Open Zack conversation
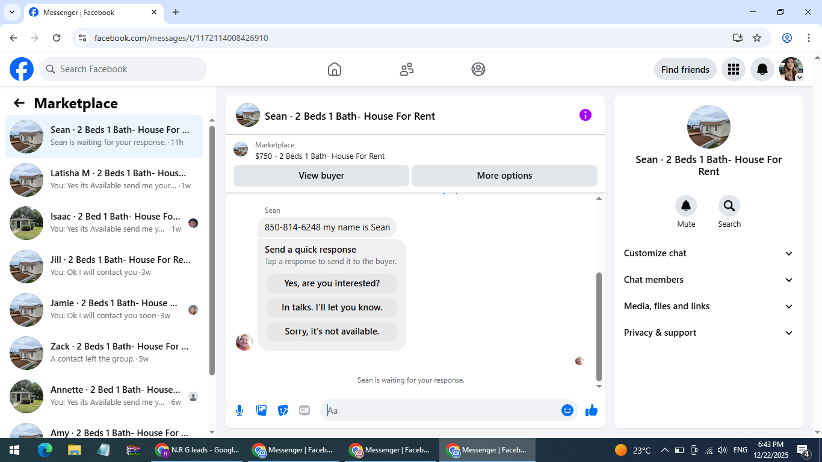This screenshot has height=462, width=822. (x=104, y=353)
